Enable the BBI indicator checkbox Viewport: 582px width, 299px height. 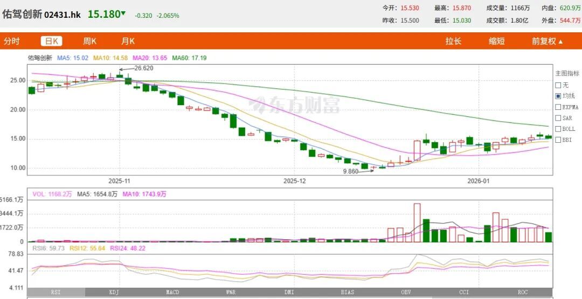click(x=558, y=140)
